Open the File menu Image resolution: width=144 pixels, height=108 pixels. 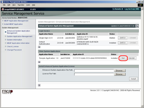[4, 5]
